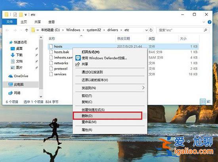The width and height of the screenshot is (218, 162).
Task: Switch to large icons view layout
Action: 208,101
